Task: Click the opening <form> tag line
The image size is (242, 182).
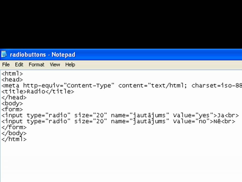Action: tap(12, 109)
